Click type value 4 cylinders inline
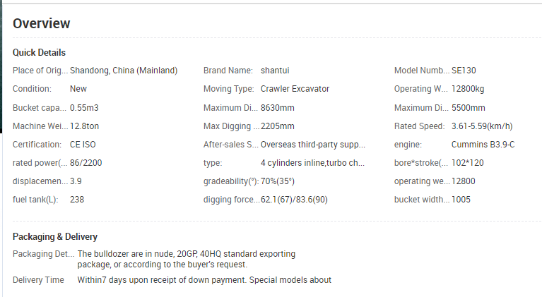Screen dimensions: 542x297 tap(312, 163)
